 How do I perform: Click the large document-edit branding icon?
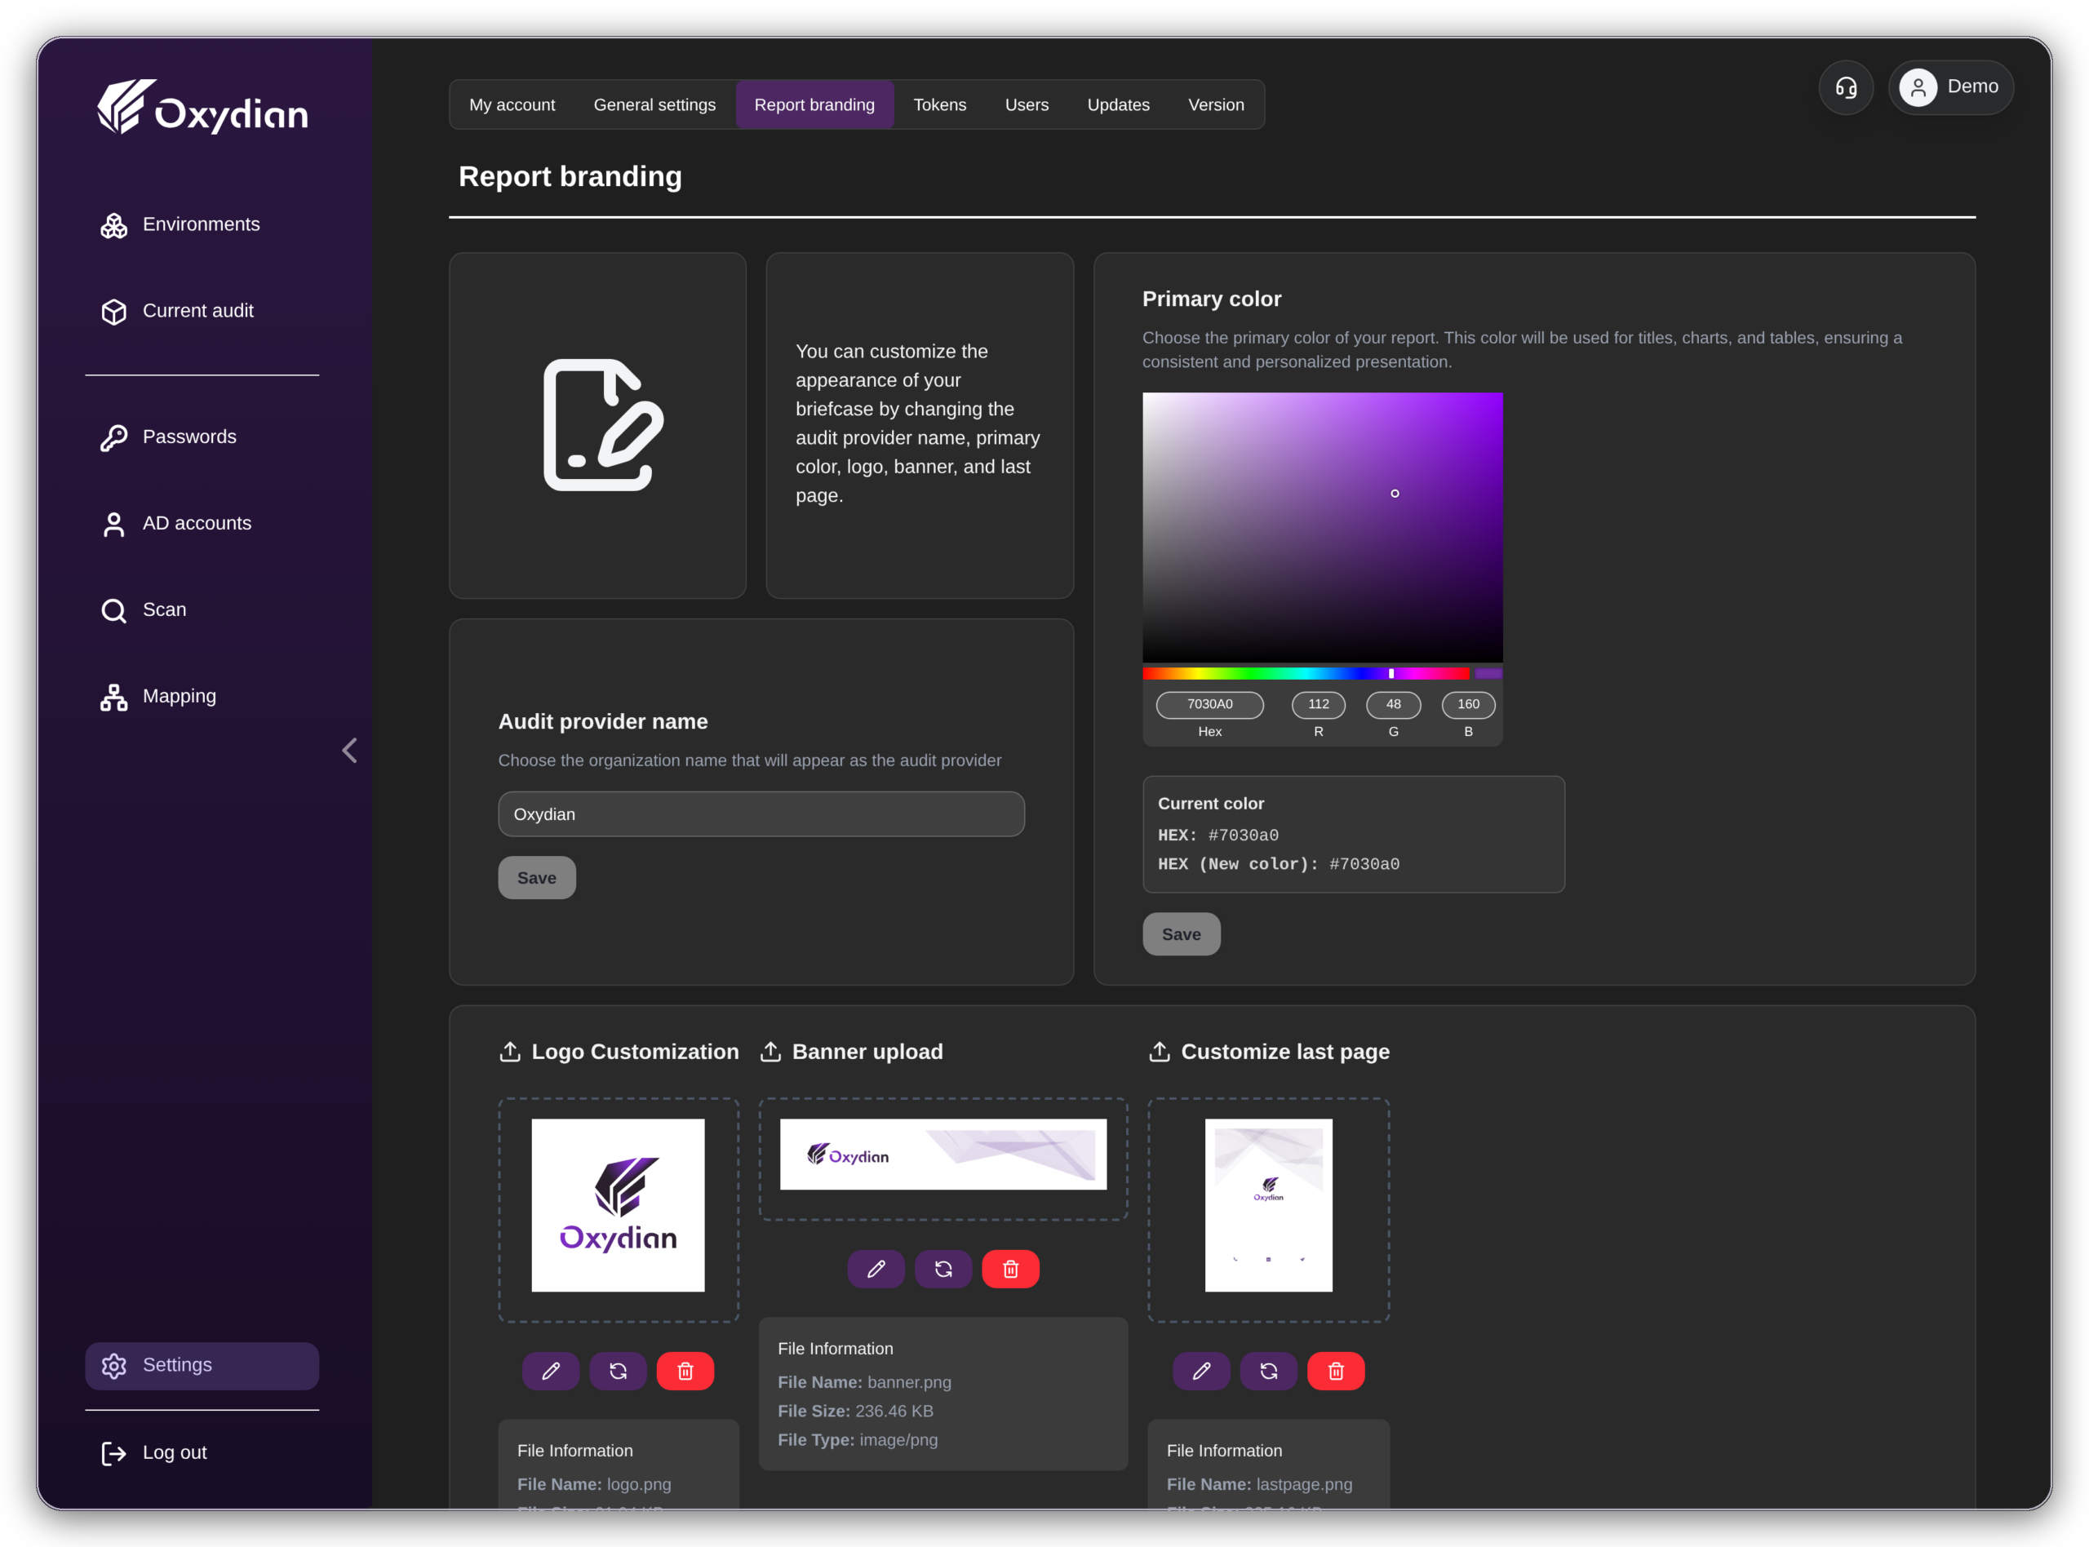tap(603, 425)
